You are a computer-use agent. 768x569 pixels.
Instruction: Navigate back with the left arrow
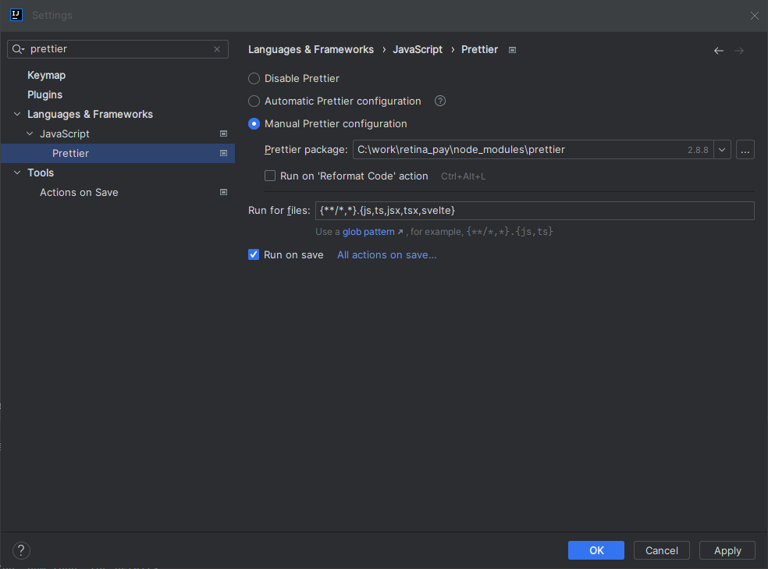tap(719, 51)
